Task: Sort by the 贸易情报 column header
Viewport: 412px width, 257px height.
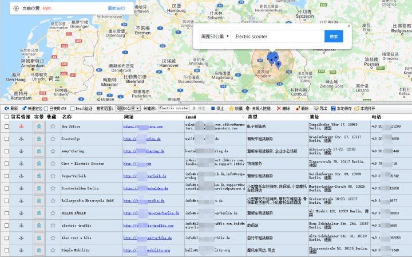Action: 21,117
